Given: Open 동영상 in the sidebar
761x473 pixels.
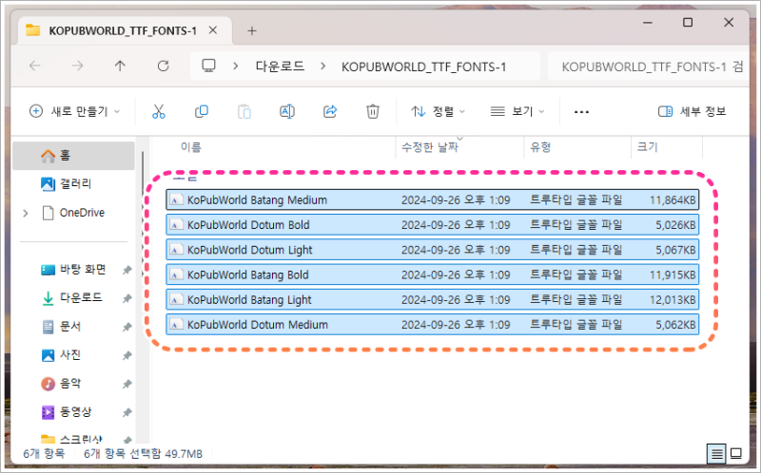Looking at the screenshot, I should 74,412.
